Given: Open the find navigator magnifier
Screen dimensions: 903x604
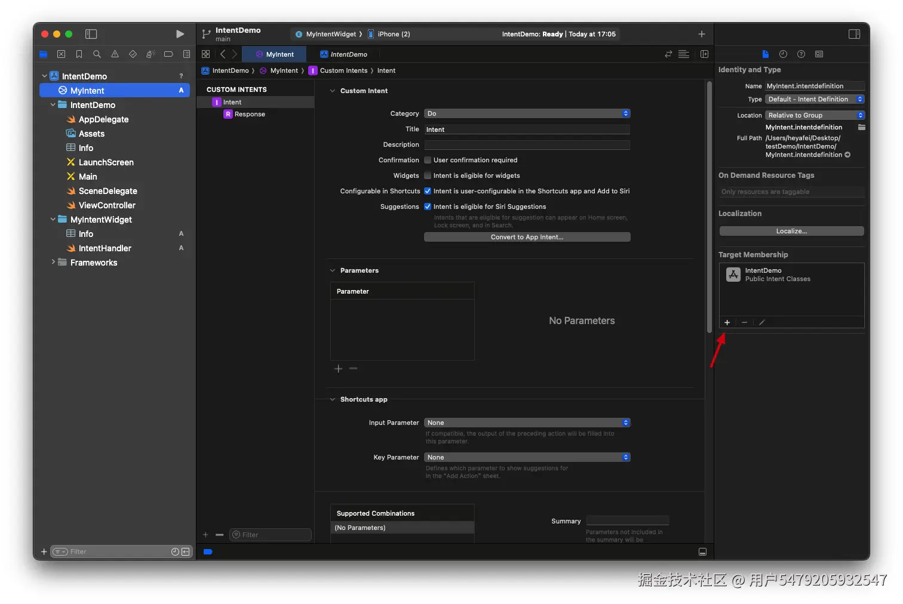Looking at the screenshot, I should point(97,54).
